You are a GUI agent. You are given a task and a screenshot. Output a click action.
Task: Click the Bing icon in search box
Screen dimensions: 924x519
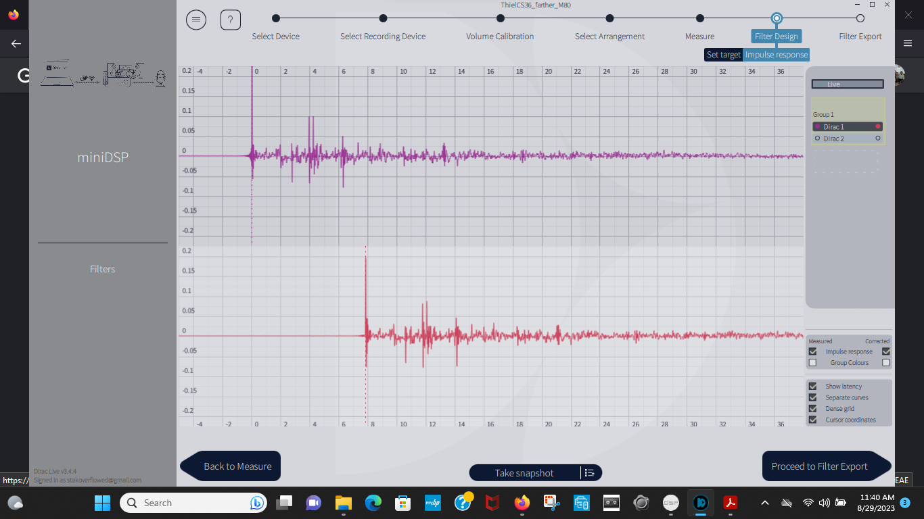coord(256,503)
